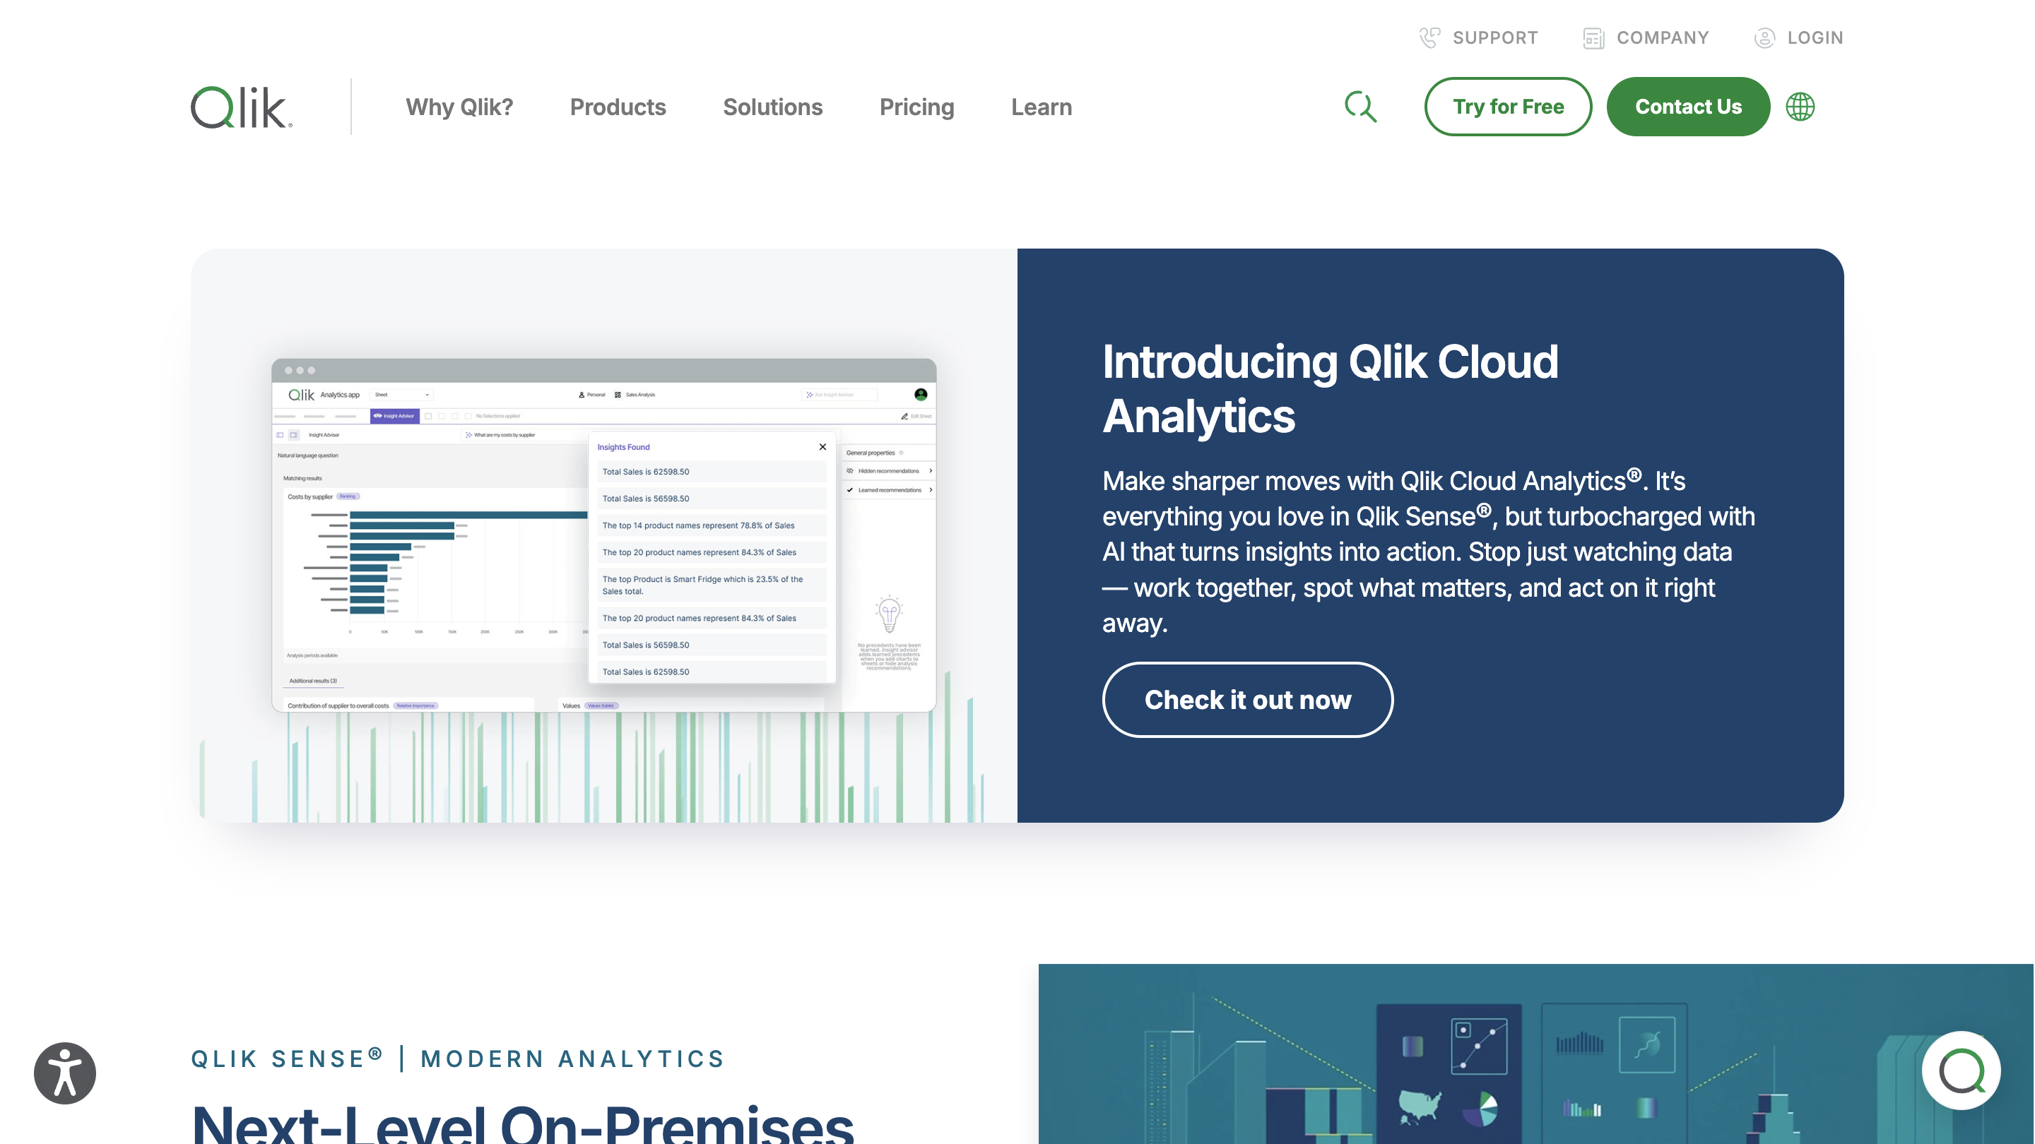Viewport: 2035px width, 1144px height.
Task: Open the Products menu
Action: 618,107
